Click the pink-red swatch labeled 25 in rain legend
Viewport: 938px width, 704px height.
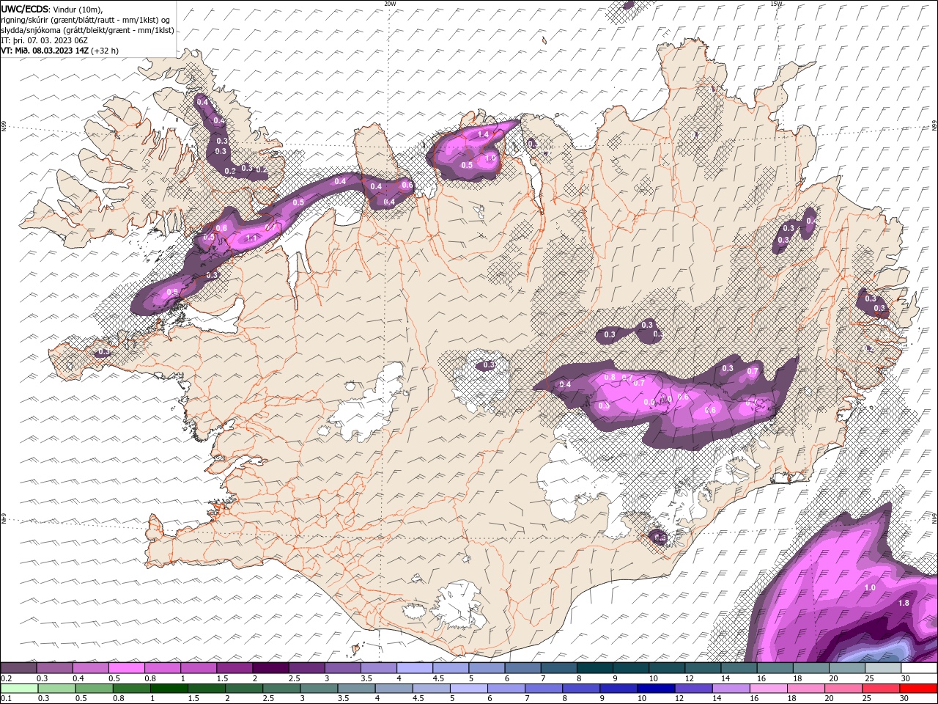click(882, 689)
